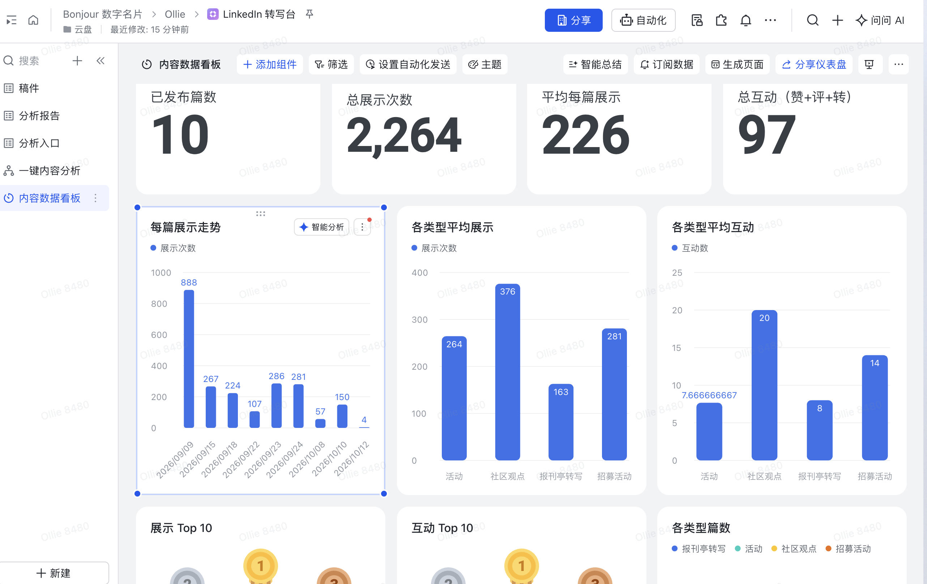The width and height of the screenshot is (927, 584).
Task: Collapse the sidebar with double chevron
Action: (101, 60)
